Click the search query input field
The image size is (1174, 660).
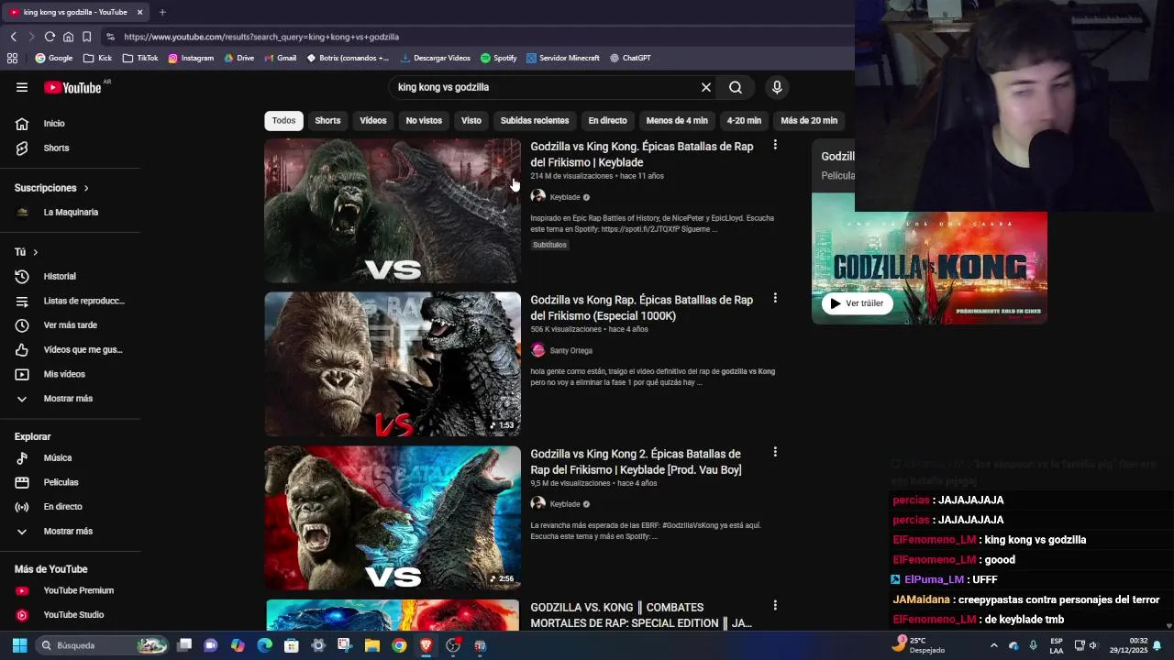point(541,87)
